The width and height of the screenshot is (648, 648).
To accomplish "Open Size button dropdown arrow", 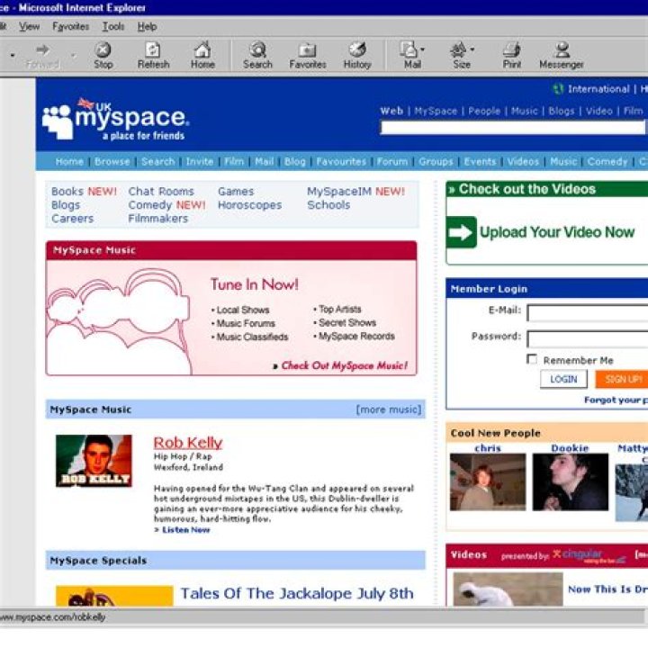I will click(x=472, y=49).
